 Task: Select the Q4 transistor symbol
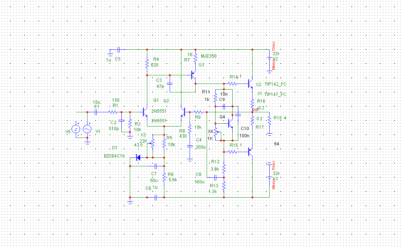click(x=230, y=124)
